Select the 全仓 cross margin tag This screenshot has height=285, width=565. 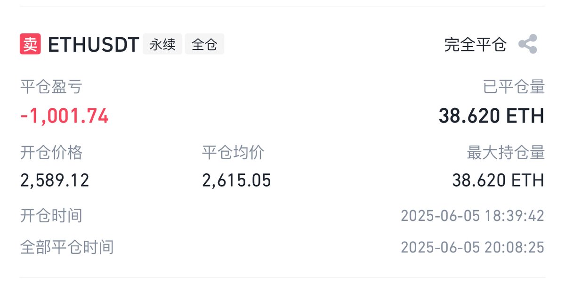click(204, 45)
